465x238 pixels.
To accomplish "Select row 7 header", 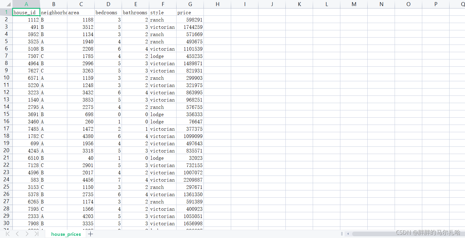I will tap(6, 56).
